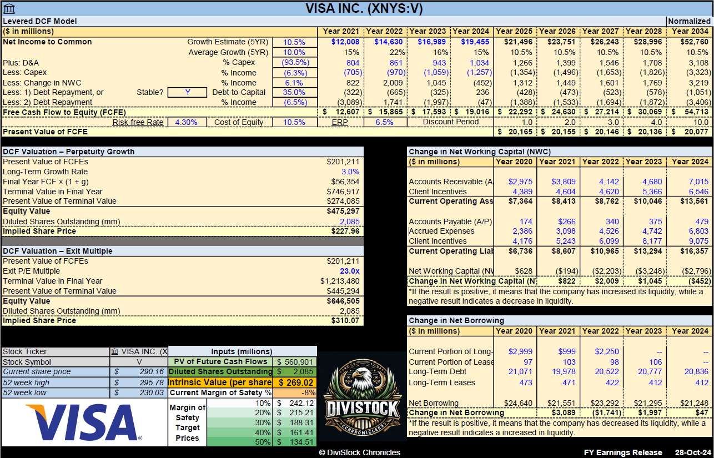Select Year 2021 net income $12,008
Viewport: 714px width, 458px height.
pyautogui.click(x=345, y=42)
